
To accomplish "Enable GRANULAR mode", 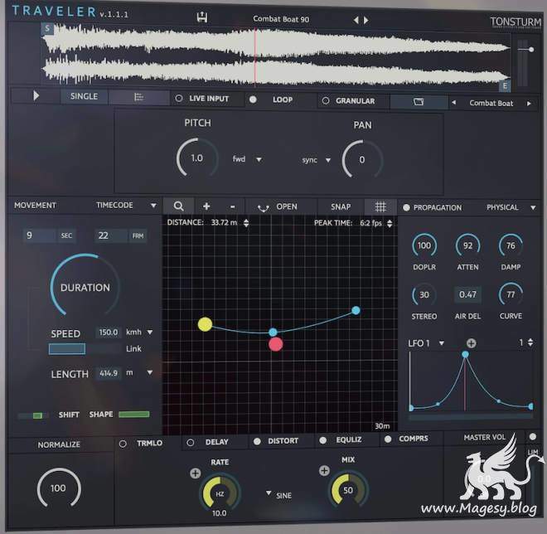I will 326,101.
